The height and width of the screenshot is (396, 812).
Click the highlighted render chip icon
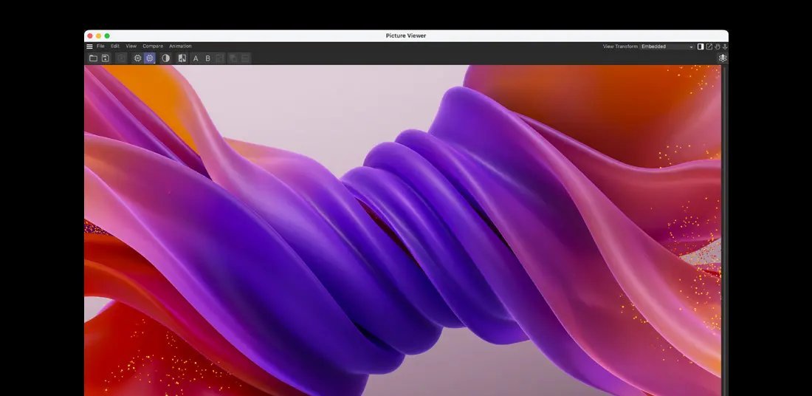(x=150, y=58)
